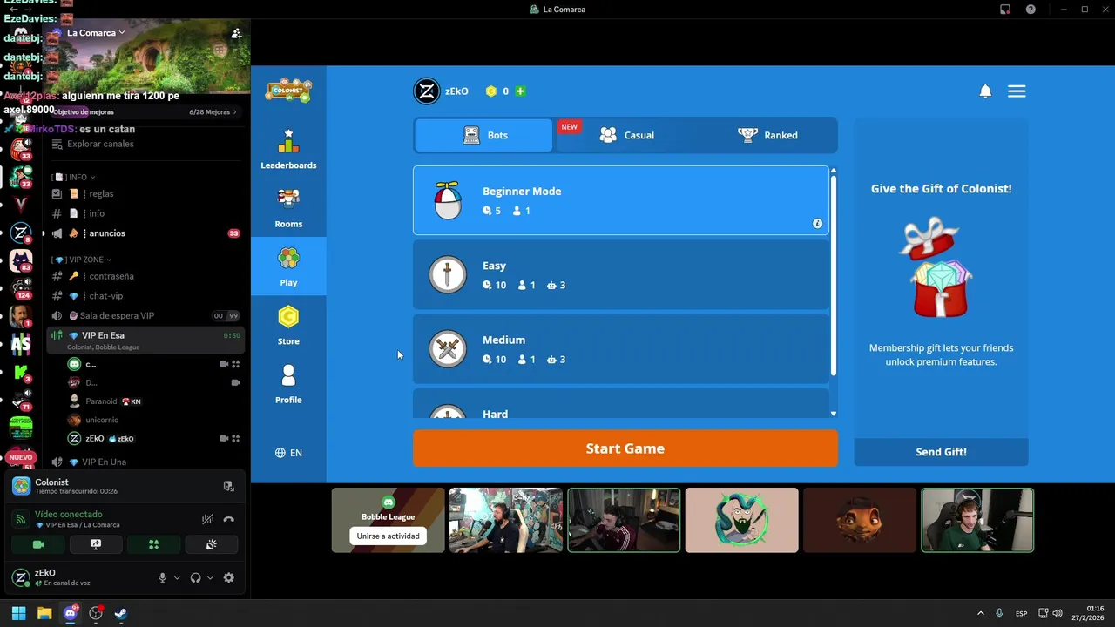Switch to the Casual tab
This screenshot has width=1115, height=627.
point(626,135)
